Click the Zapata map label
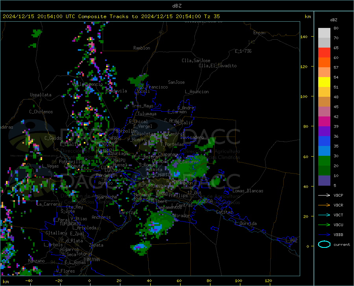Viewport: 354px width, 286px height. pyautogui.click(x=96, y=245)
